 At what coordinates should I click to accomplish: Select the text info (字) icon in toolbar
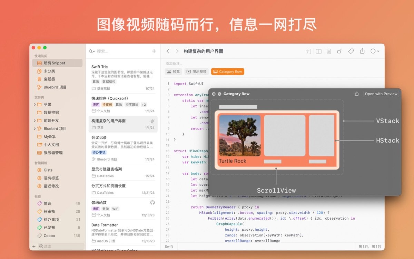308,51
